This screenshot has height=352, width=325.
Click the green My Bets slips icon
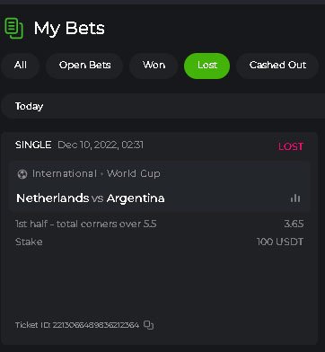pos(13,29)
